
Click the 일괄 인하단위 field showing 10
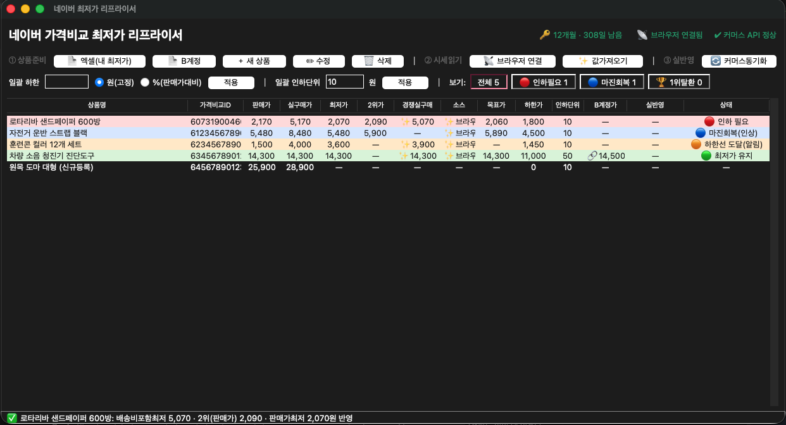click(x=344, y=82)
